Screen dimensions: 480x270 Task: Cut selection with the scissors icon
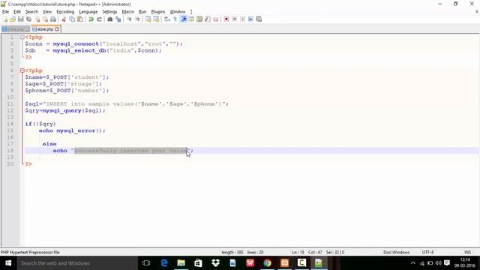[64, 19]
